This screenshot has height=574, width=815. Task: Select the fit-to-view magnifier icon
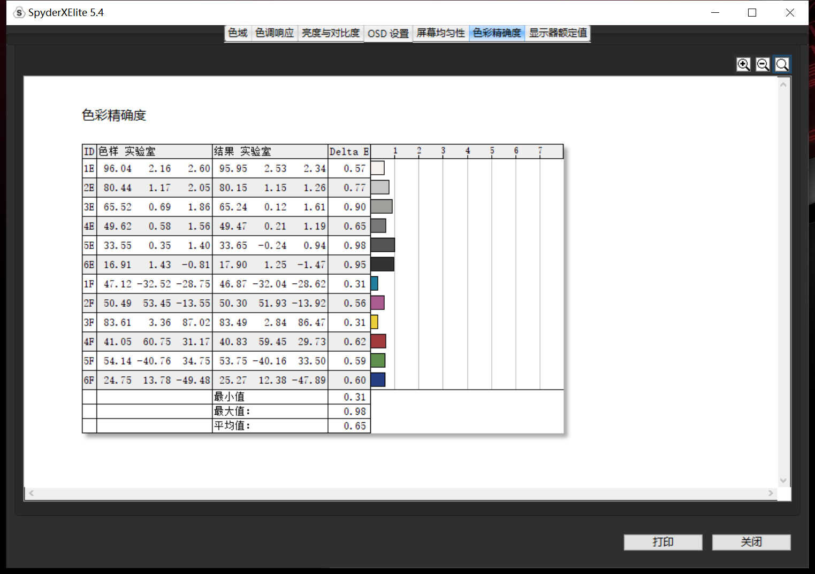coord(782,65)
